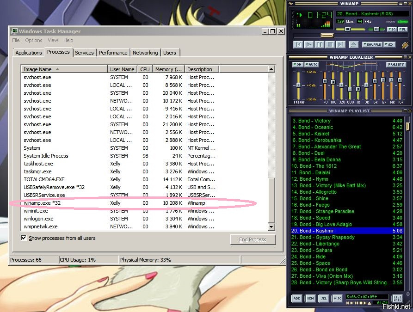The width and height of the screenshot is (413, 312).
Task: Switch to the Services tab
Action: point(84,53)
